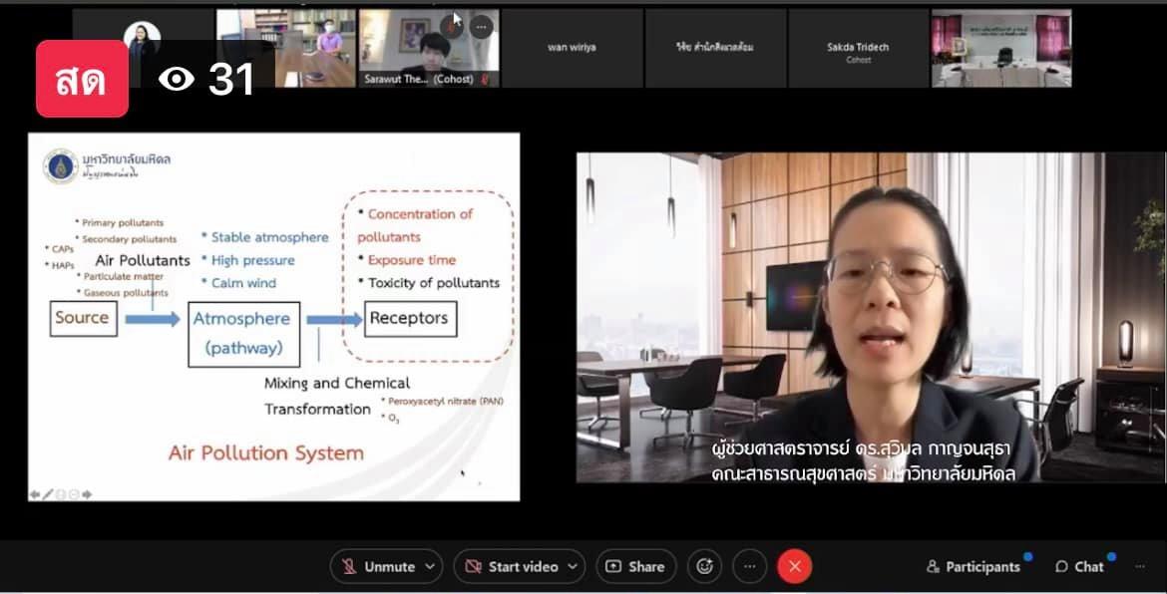Screen dimensions: 1167x594
Task: Click the Mahidol University logo on slide
Action: tap(60, 166)
